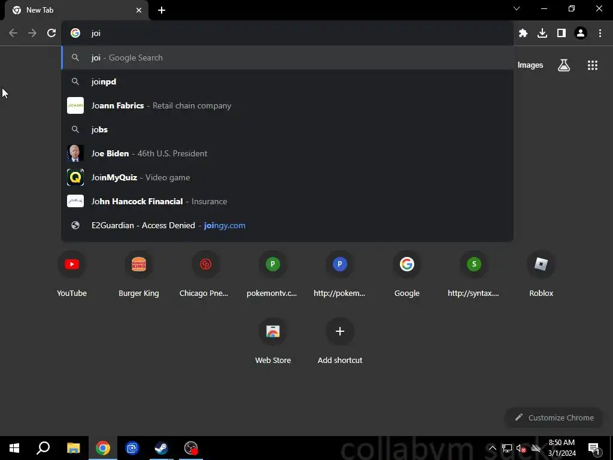Open the Extensions puzzle icon

[523, 33]
